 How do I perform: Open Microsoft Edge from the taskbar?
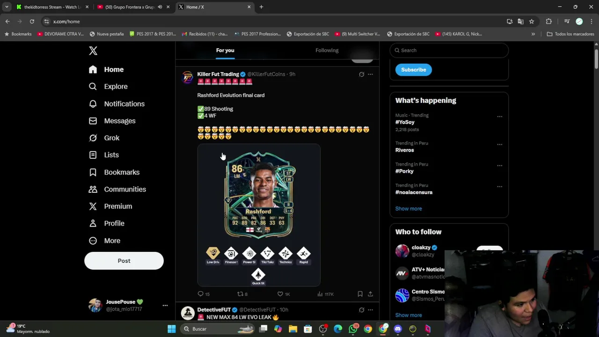[x=338, y=329]
